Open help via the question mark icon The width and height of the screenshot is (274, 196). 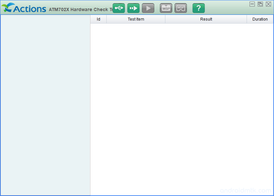[x=198, y=8]
